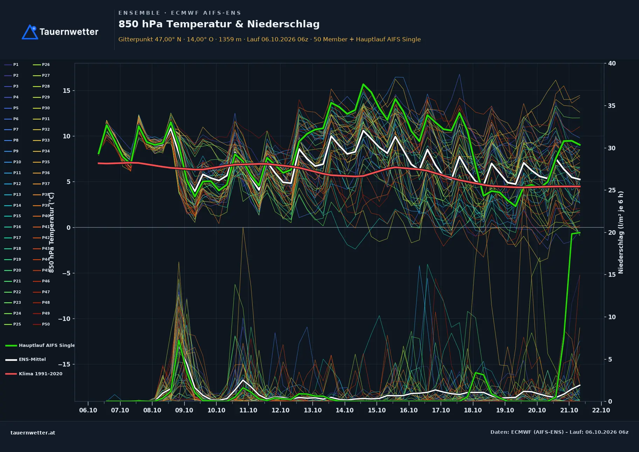The image size is (639, 452).
Task: Click the green Hauptlauf legend line swatch
Action: pyautogui.click(x=11, y=345)
